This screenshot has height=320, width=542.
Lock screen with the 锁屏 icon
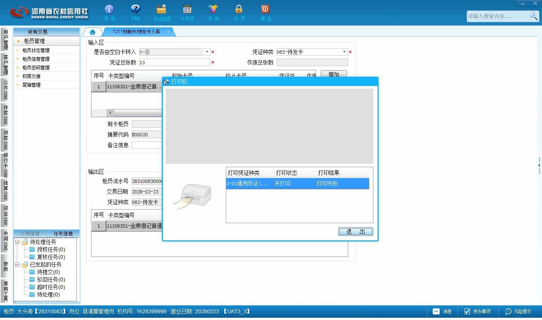[x=239, y=9]
